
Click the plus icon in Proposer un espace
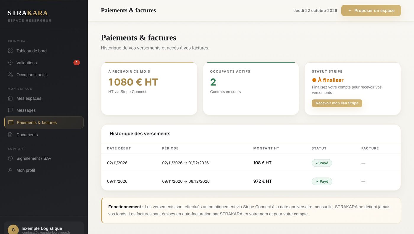click(x=350, y=11)
